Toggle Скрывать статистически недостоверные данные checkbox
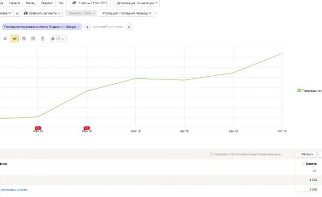The width and height of the screenshot is (322, 197). point(211,154)
